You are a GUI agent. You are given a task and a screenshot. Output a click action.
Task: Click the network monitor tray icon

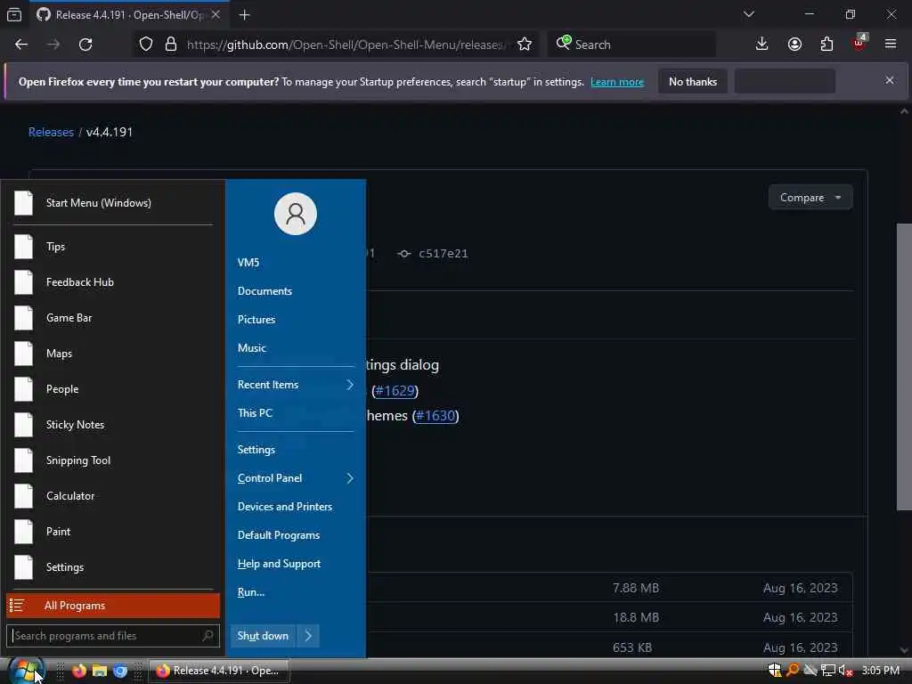(x=827, y=671)
